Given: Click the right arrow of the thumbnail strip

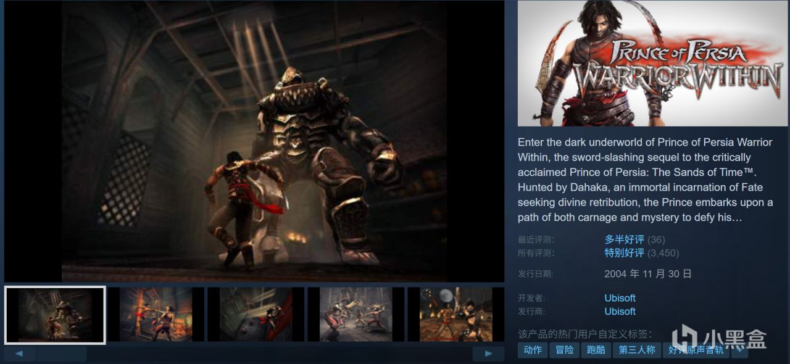Looking at the screenshot, I should [x=488, y=354].
